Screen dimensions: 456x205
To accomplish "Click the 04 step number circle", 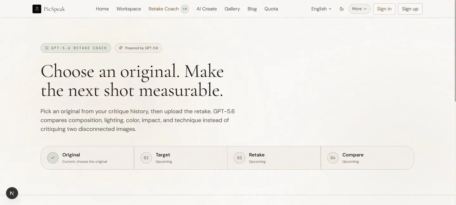I will (333, 158).
